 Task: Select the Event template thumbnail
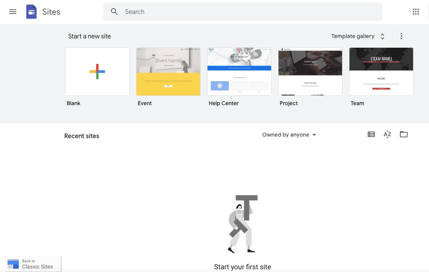click(x=168, y=71)
